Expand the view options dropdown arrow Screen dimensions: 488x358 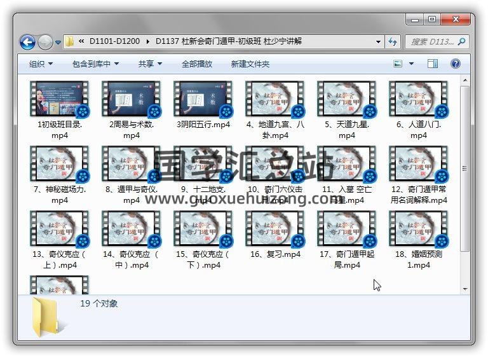tap(411, 64)
